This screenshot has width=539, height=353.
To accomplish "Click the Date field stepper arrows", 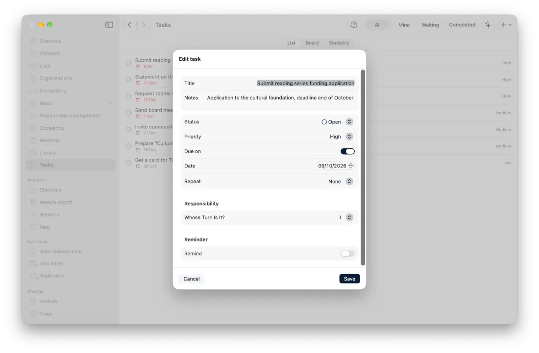I will click(x=351, y=166).
